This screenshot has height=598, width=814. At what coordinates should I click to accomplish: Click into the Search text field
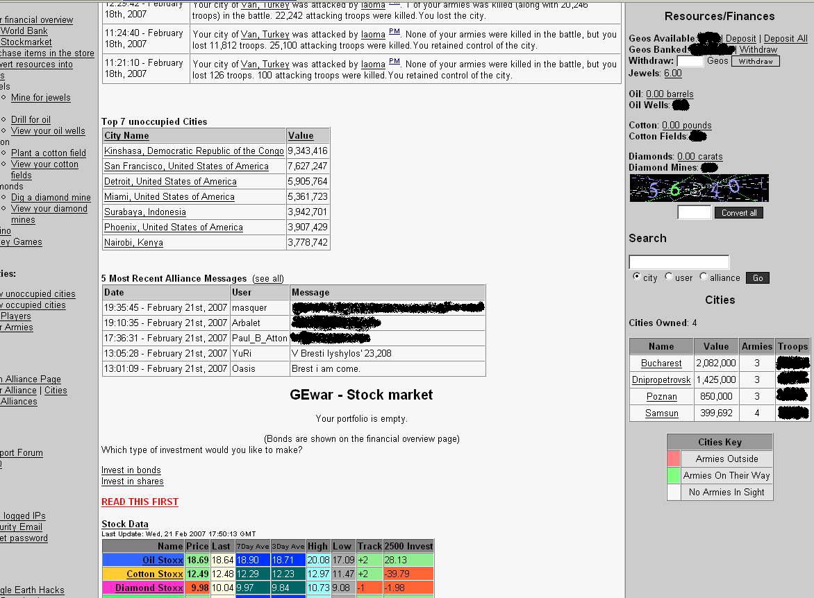[679, 262]
